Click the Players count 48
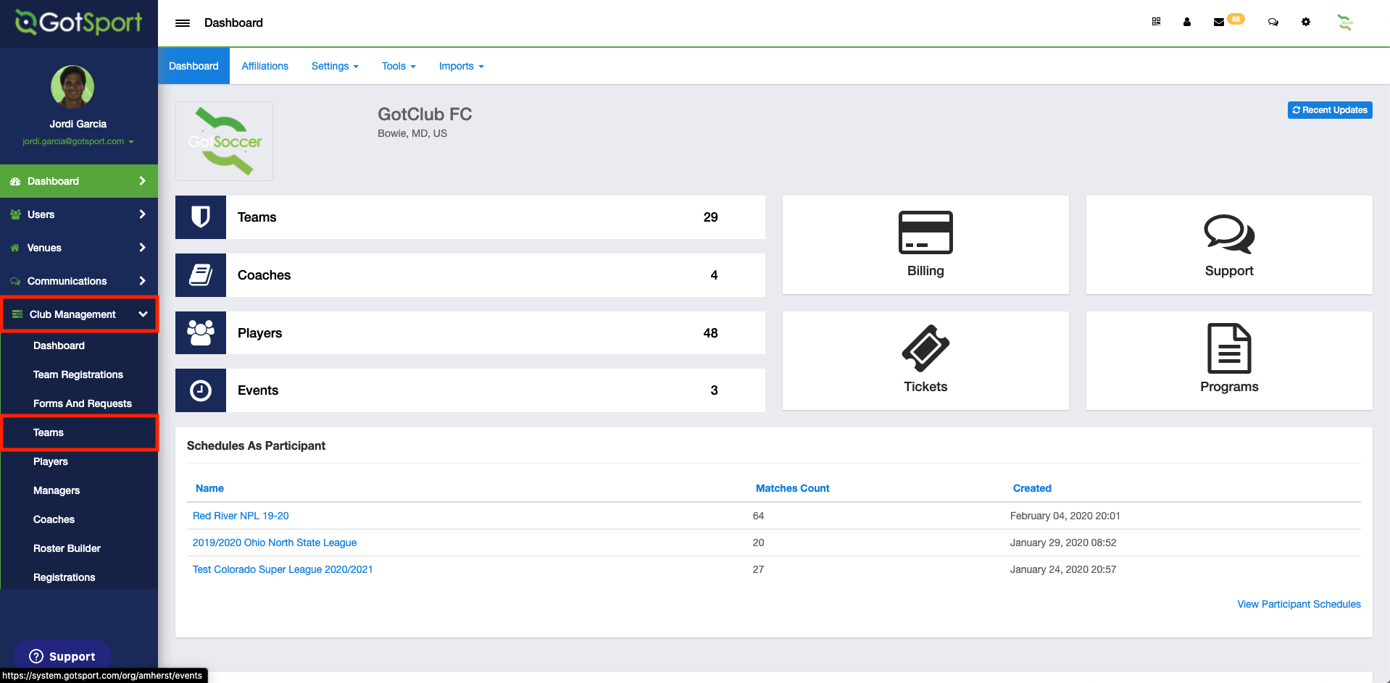The width and height of the screenshot is (1390, 683). 710,333
